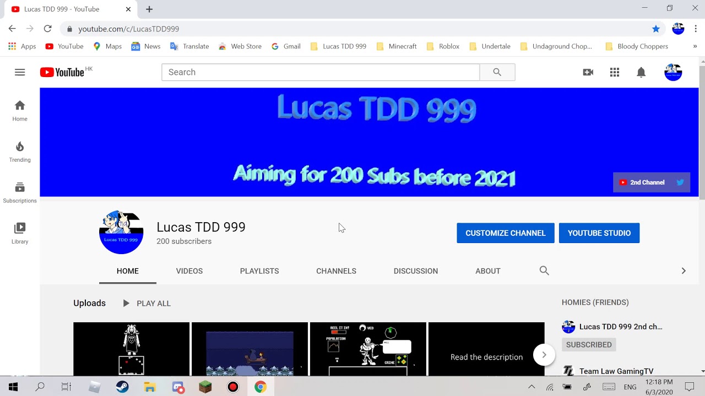Open the CHANNELS tab

pyautogui.click(x=336, y=271)
